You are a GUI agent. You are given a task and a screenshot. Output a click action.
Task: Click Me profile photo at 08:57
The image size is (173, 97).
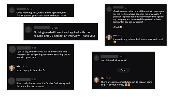96,80
